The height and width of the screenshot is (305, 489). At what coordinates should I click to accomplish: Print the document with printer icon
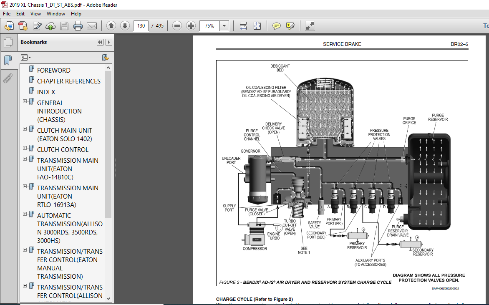pos(78,26)
